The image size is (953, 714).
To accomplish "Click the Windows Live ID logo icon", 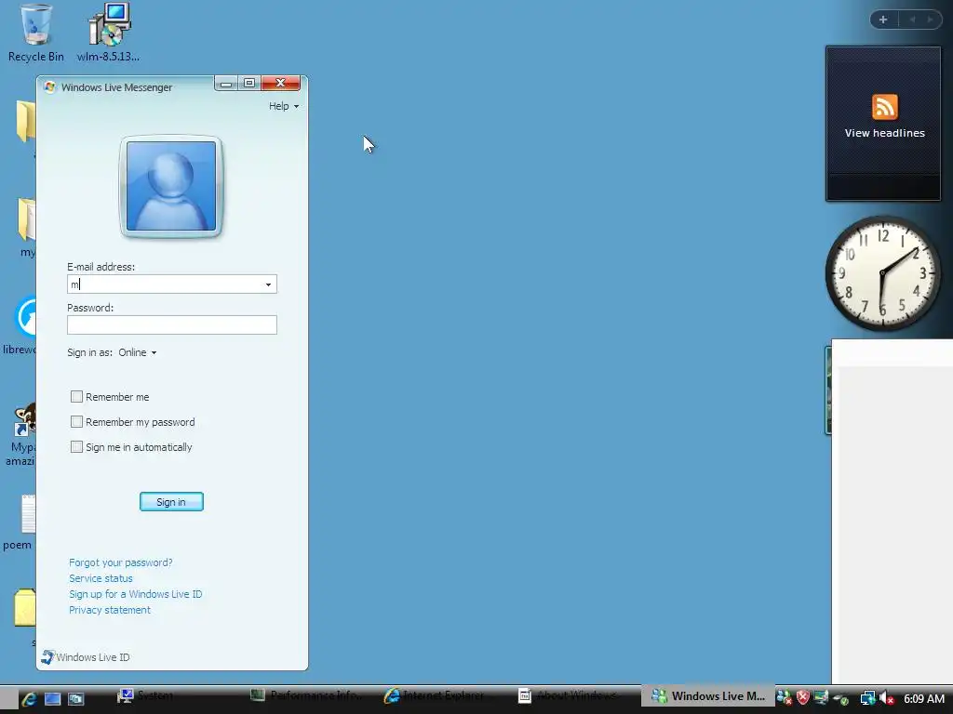I will tap(47, 656).
